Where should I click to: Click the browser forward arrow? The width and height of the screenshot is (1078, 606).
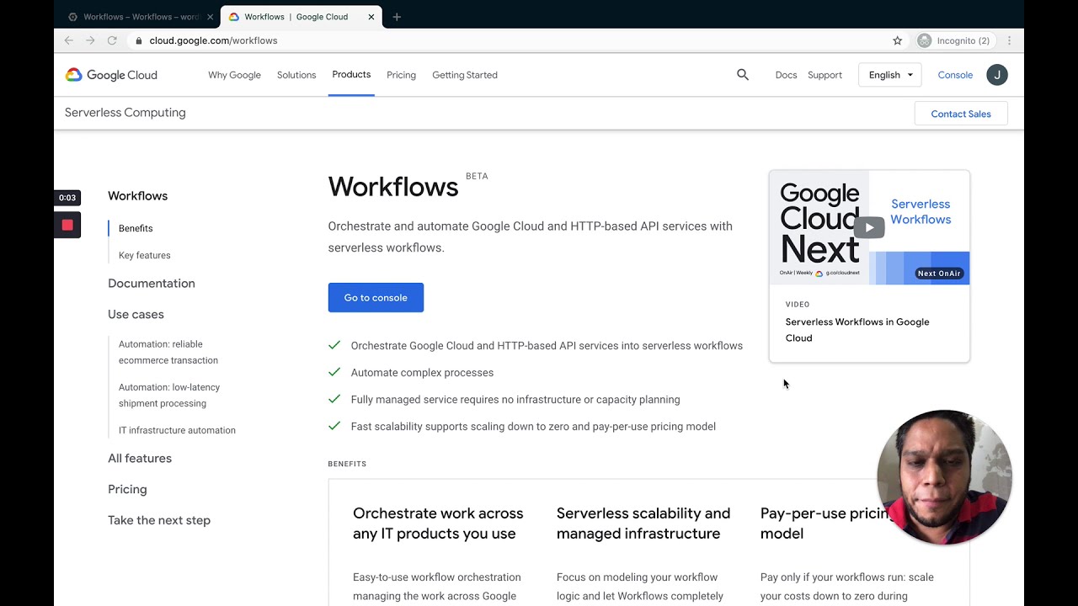click(x=90, y=40)
